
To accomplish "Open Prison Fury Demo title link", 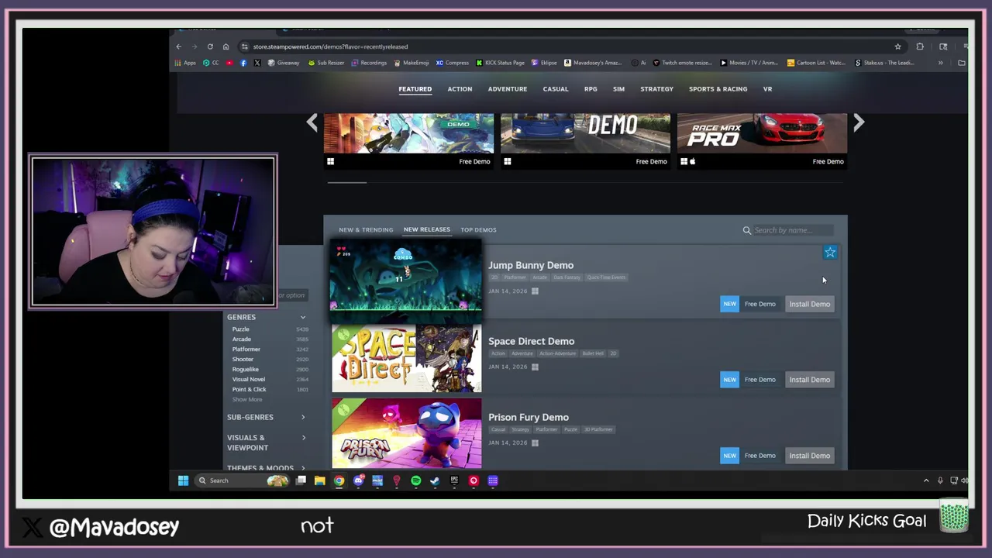I will [528, 417].
